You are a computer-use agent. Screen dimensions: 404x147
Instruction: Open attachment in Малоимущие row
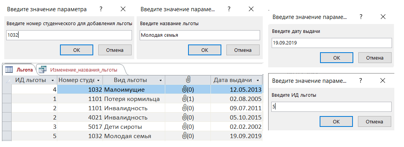(x=188, y=90)
